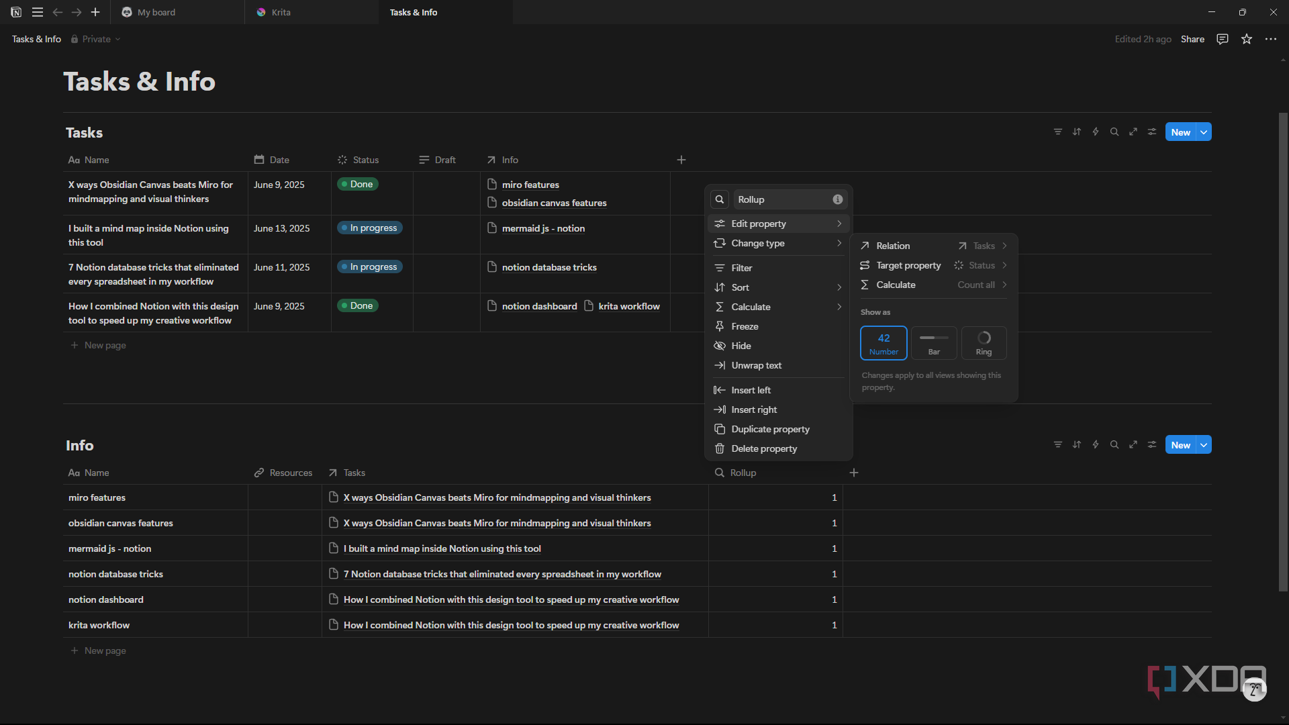
Task: Open a new tab with the plus icon
Action: point(95,12)
